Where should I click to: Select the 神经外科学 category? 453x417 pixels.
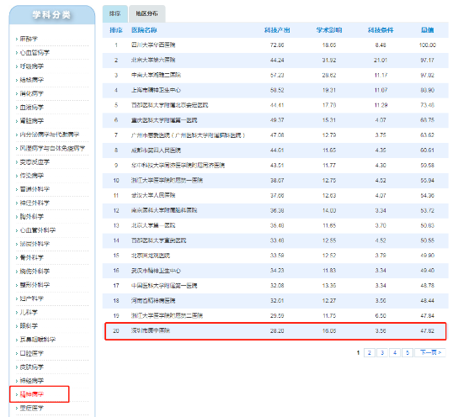pos(35,203)
